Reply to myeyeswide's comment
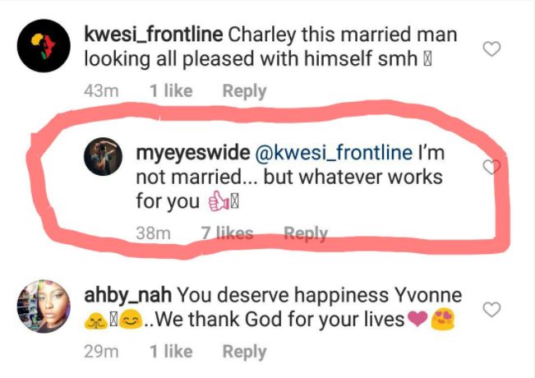Screen dimensions: 535x378 coord(305,233)
